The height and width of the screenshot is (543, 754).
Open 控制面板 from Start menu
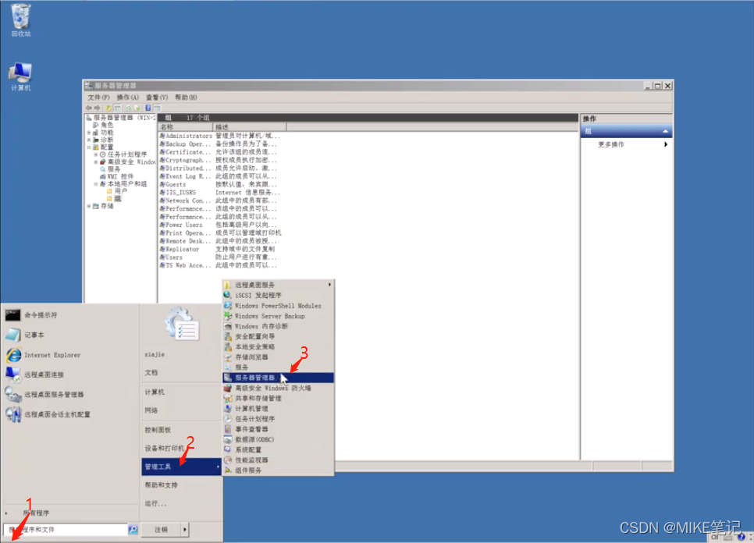pos(158,430)
